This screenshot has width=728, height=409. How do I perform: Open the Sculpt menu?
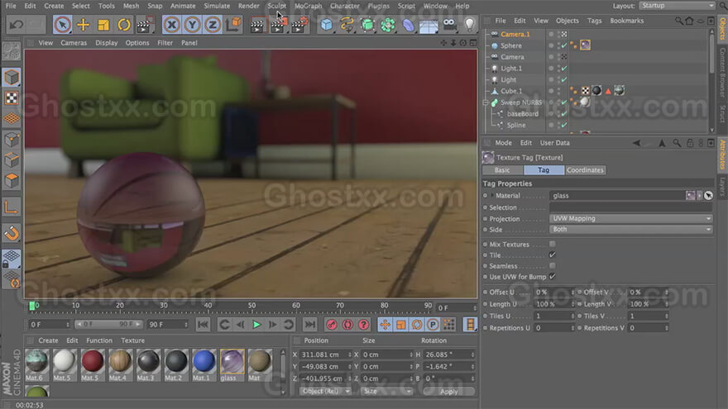276,6
